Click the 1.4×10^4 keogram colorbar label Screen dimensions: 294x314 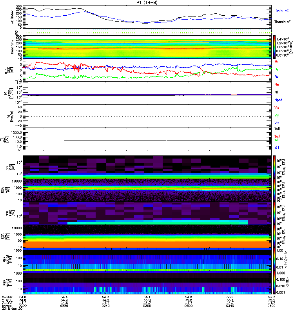click(x=282, y=39)
